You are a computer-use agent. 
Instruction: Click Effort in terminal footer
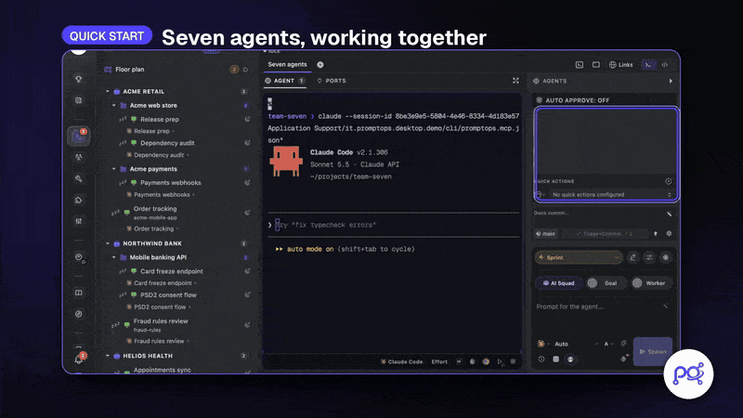[x=439, y=361]
